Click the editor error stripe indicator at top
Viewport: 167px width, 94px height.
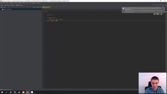(166, 11)
